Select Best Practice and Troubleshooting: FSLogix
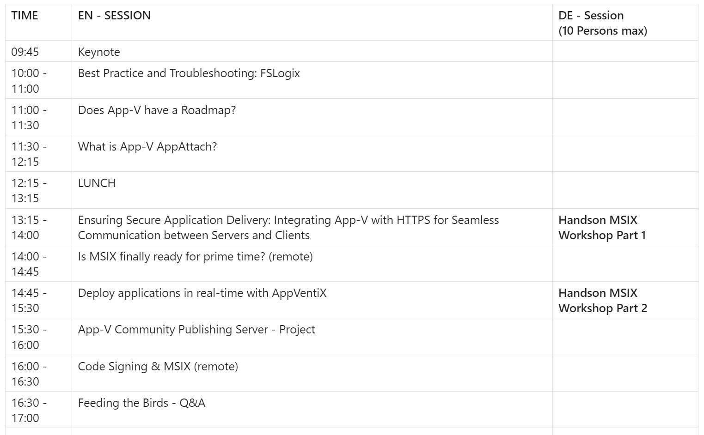This screenshot has width=704, height=435. 189,73
